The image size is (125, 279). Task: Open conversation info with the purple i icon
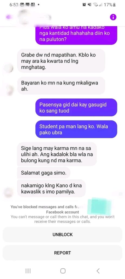(x=113, y=17)
